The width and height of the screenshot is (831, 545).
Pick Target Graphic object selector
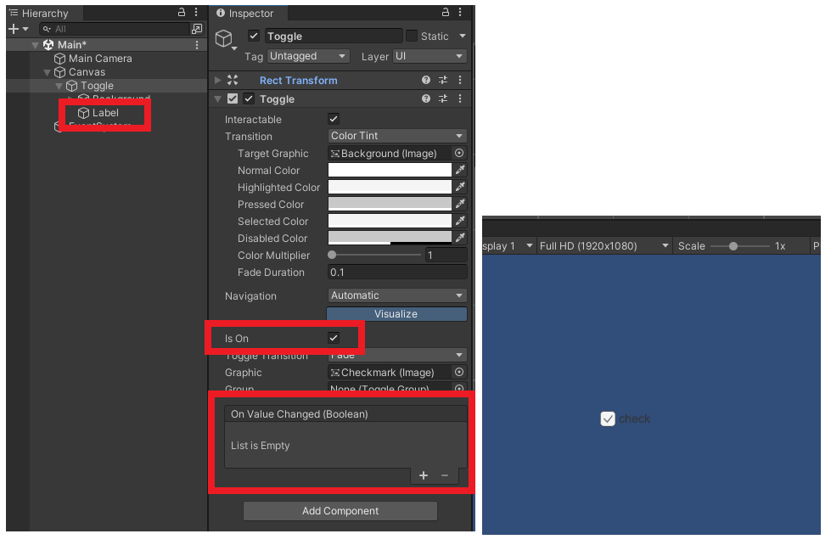[x=459, y=153]
